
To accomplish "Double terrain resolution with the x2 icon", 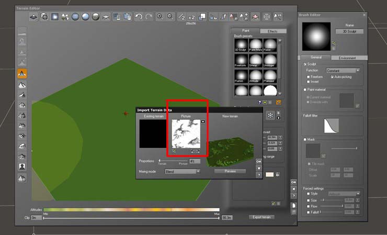I will 191,17.
